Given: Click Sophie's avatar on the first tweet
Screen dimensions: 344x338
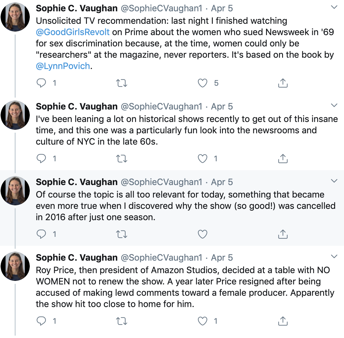Looking at the screenshot, I should (x=15, y=17).
